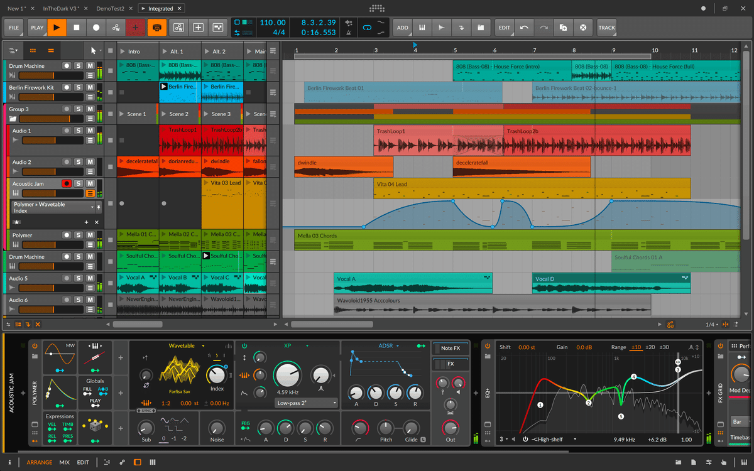754x471 pixels.
Task: Click the global Record button
Action: (x=96, y=28)
